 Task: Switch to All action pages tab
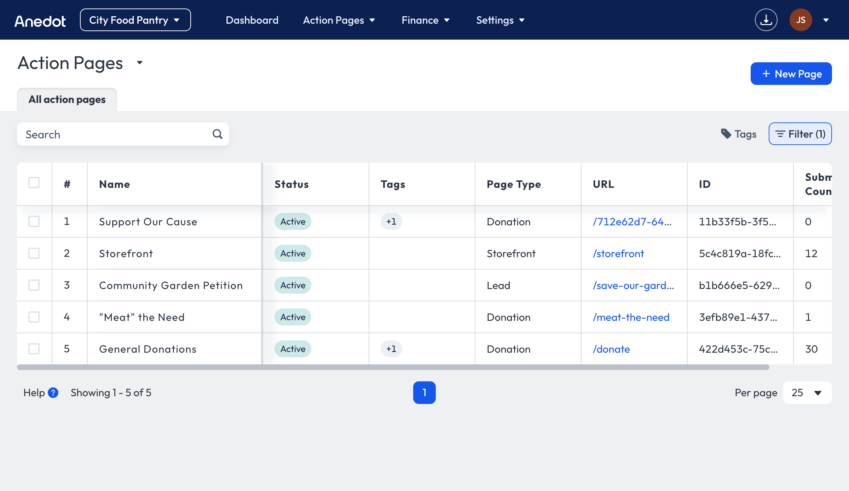point(67,99)
